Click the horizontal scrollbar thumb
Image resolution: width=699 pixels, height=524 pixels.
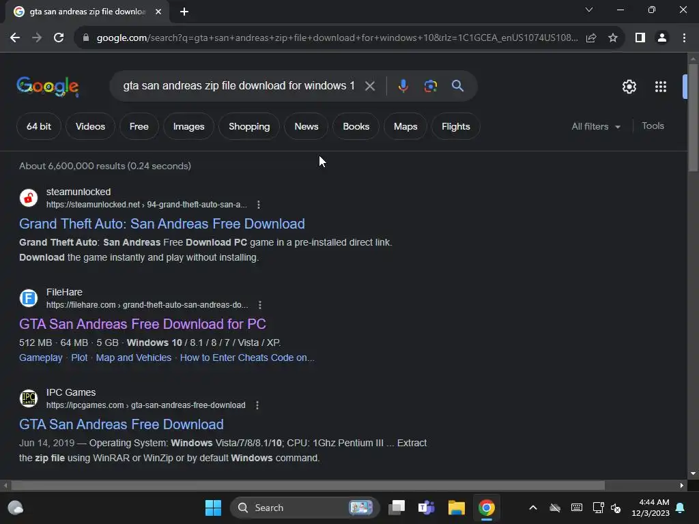(x=308, y=485)
